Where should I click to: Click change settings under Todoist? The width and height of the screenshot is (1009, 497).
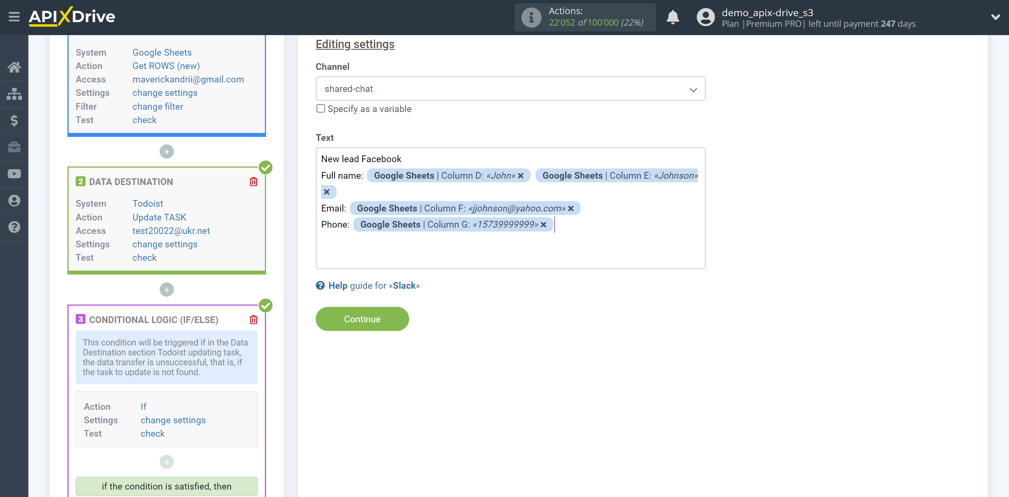point(165,244)
